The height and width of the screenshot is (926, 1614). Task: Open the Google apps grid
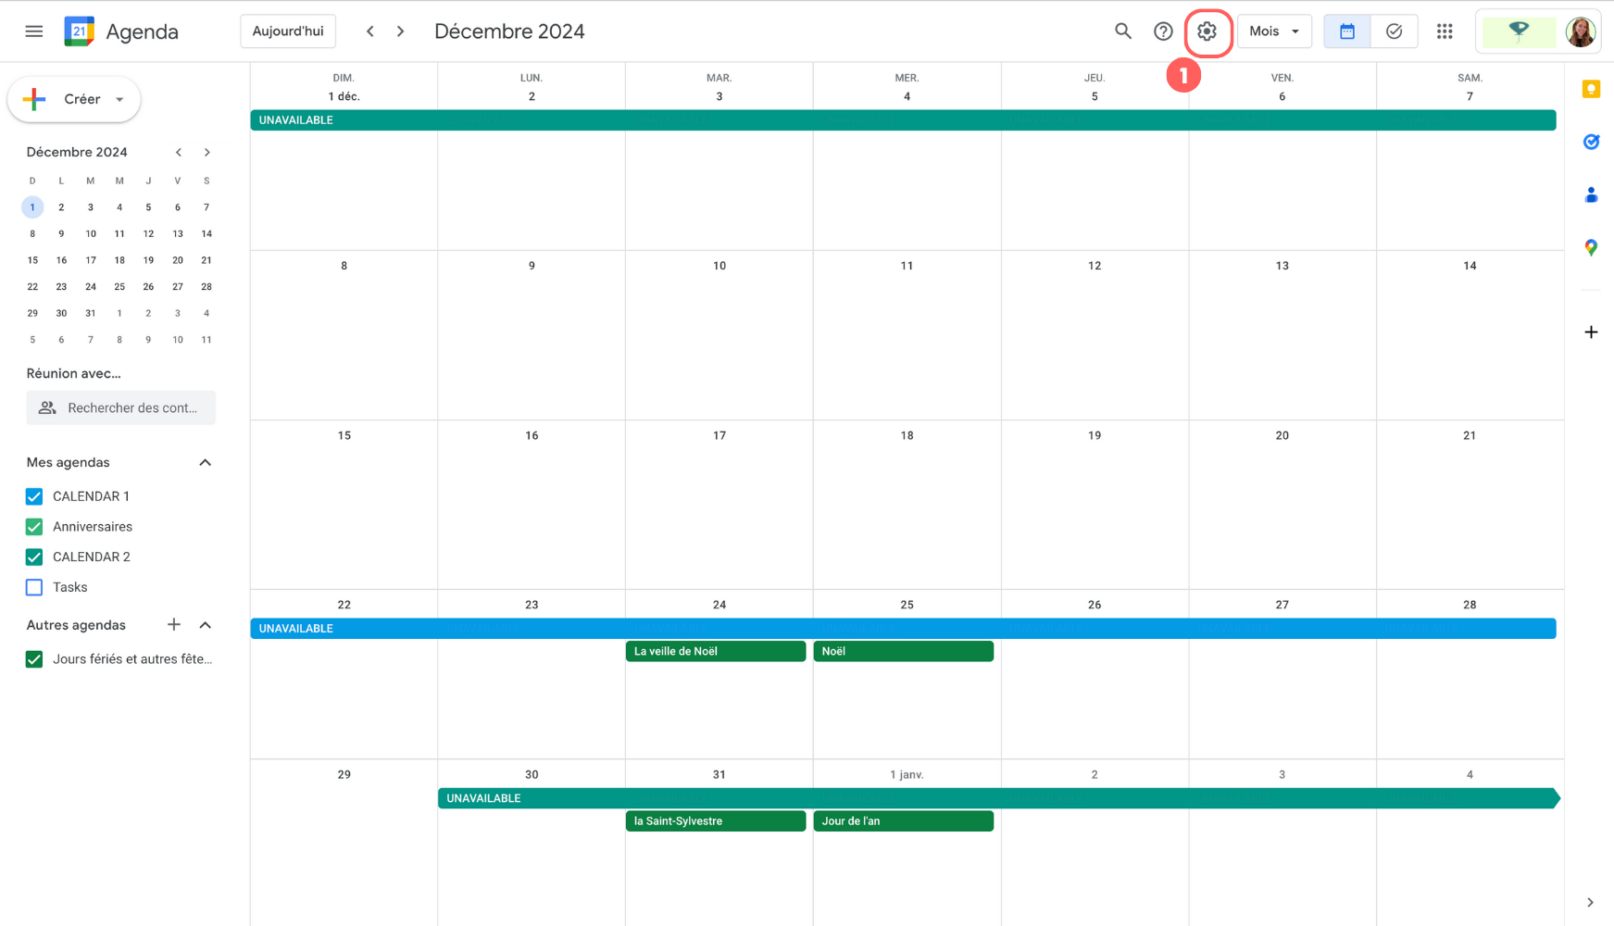click(x=1445, y=31)
